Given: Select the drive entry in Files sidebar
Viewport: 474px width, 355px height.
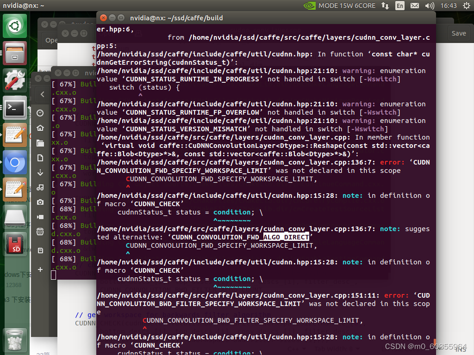Looking at the screenshot, I should 40,251.
